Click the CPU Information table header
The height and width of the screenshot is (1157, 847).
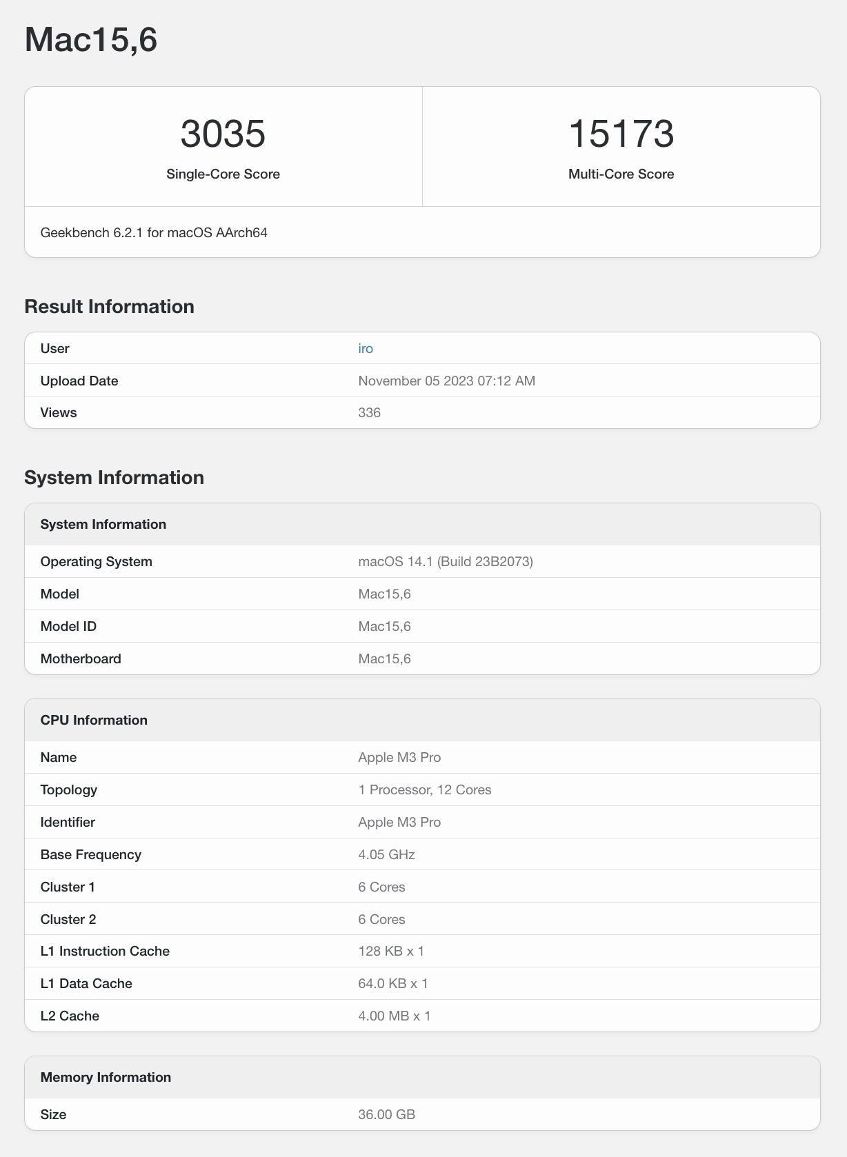(94, 720)
